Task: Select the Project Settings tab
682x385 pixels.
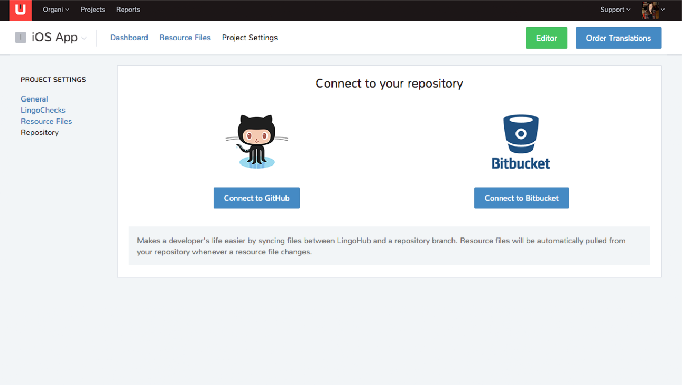Action: coord(250,38)
